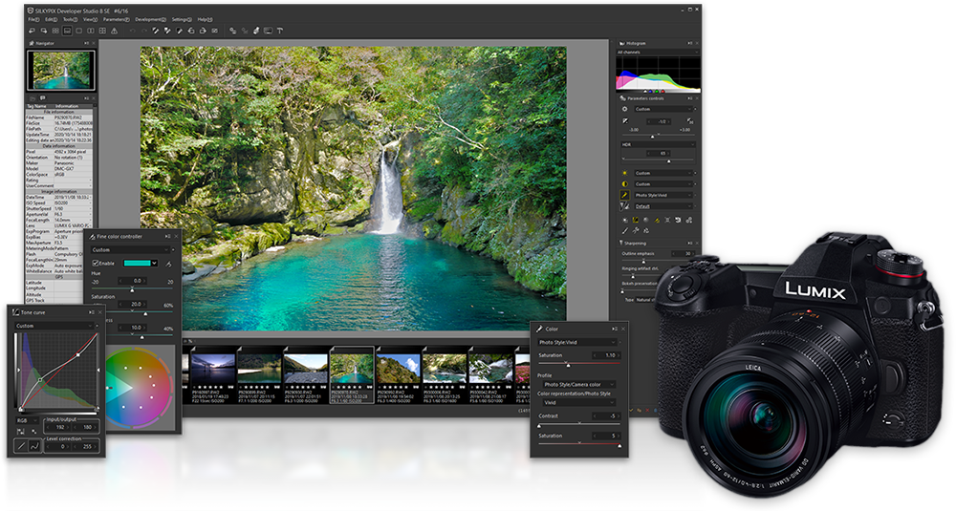
Task: Toggle the red channel dot under histogram
Action: (663, 92)
